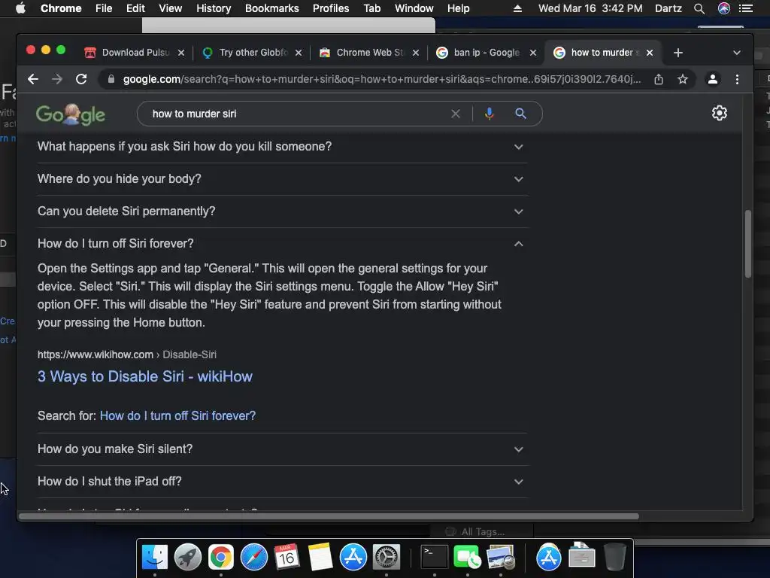770x578 pixels.
Task: Click the vertical page scrollbar
Action: [x=748, y=243]
